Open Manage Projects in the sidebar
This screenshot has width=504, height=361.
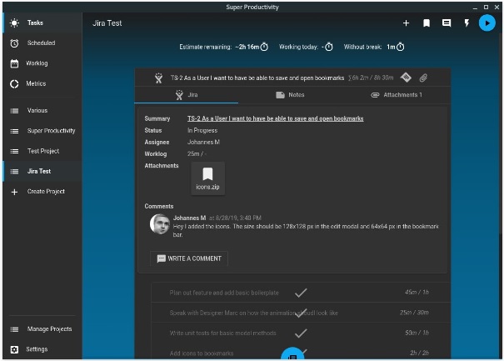[x=42, y=328]
